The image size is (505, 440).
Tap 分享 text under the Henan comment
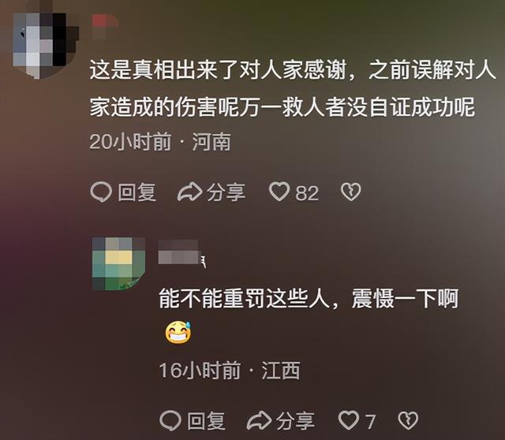click(x=226, y=192)
